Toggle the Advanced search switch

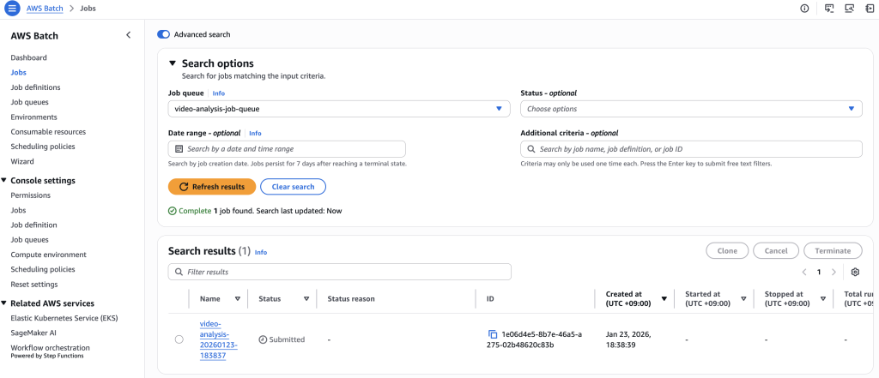pyautogui.click(x=163, y=34)
